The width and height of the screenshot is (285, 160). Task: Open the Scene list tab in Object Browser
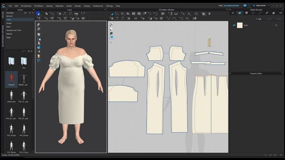click(233, 13)
